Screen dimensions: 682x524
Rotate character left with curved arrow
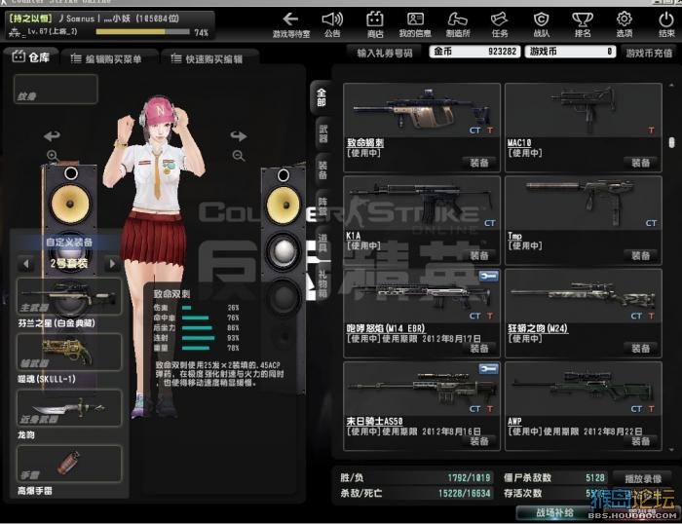tap(52, 136)
